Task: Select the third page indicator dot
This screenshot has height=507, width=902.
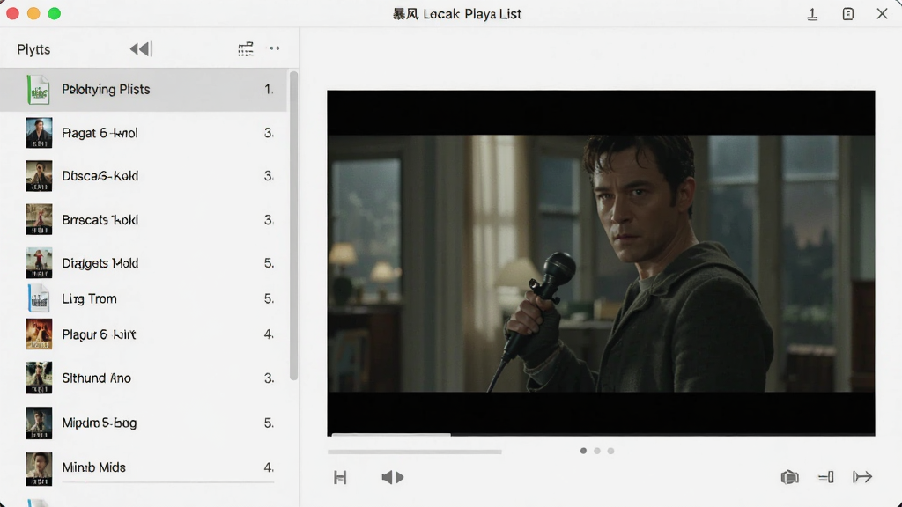Action: coord(611,451)
